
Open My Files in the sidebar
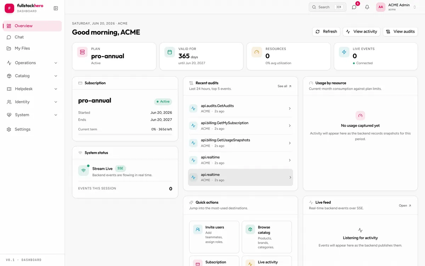[32, 48]
